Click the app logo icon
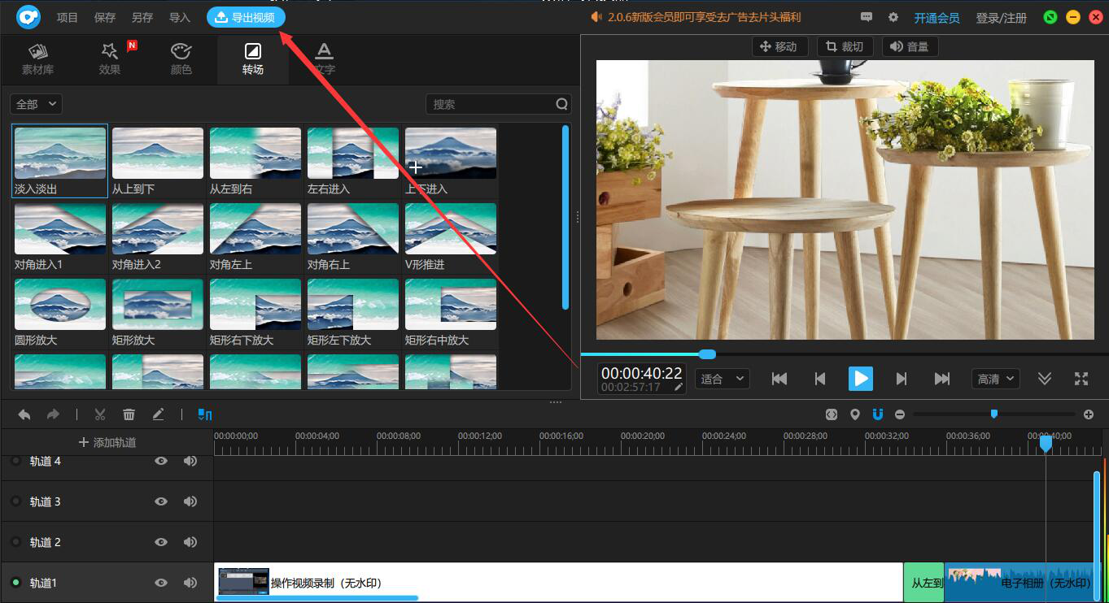The height and width of the screenshot is (603, 1109). point(29,16)
